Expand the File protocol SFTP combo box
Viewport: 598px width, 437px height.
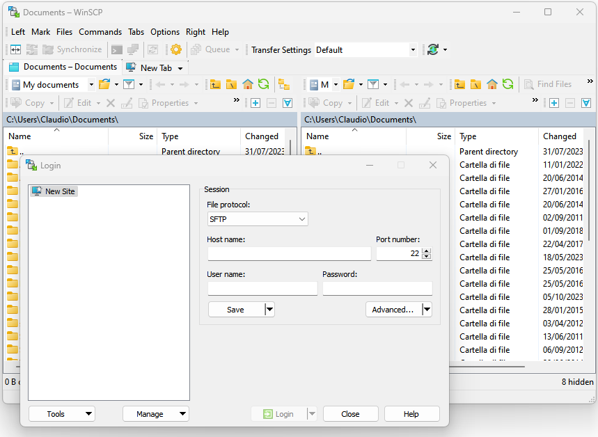258,219
